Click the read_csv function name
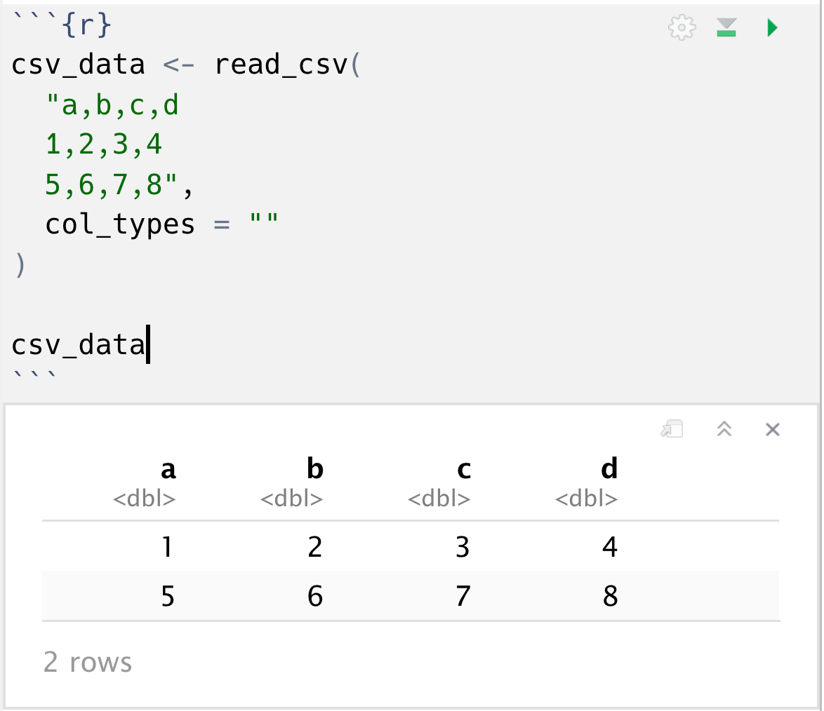The image size is (824, 711). point(281,65)
